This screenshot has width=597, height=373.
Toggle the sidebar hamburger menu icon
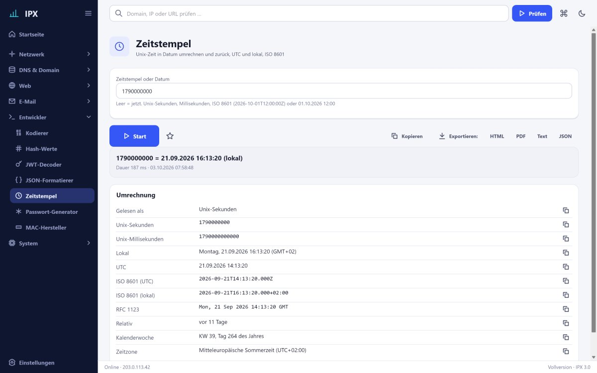[88, 13]
